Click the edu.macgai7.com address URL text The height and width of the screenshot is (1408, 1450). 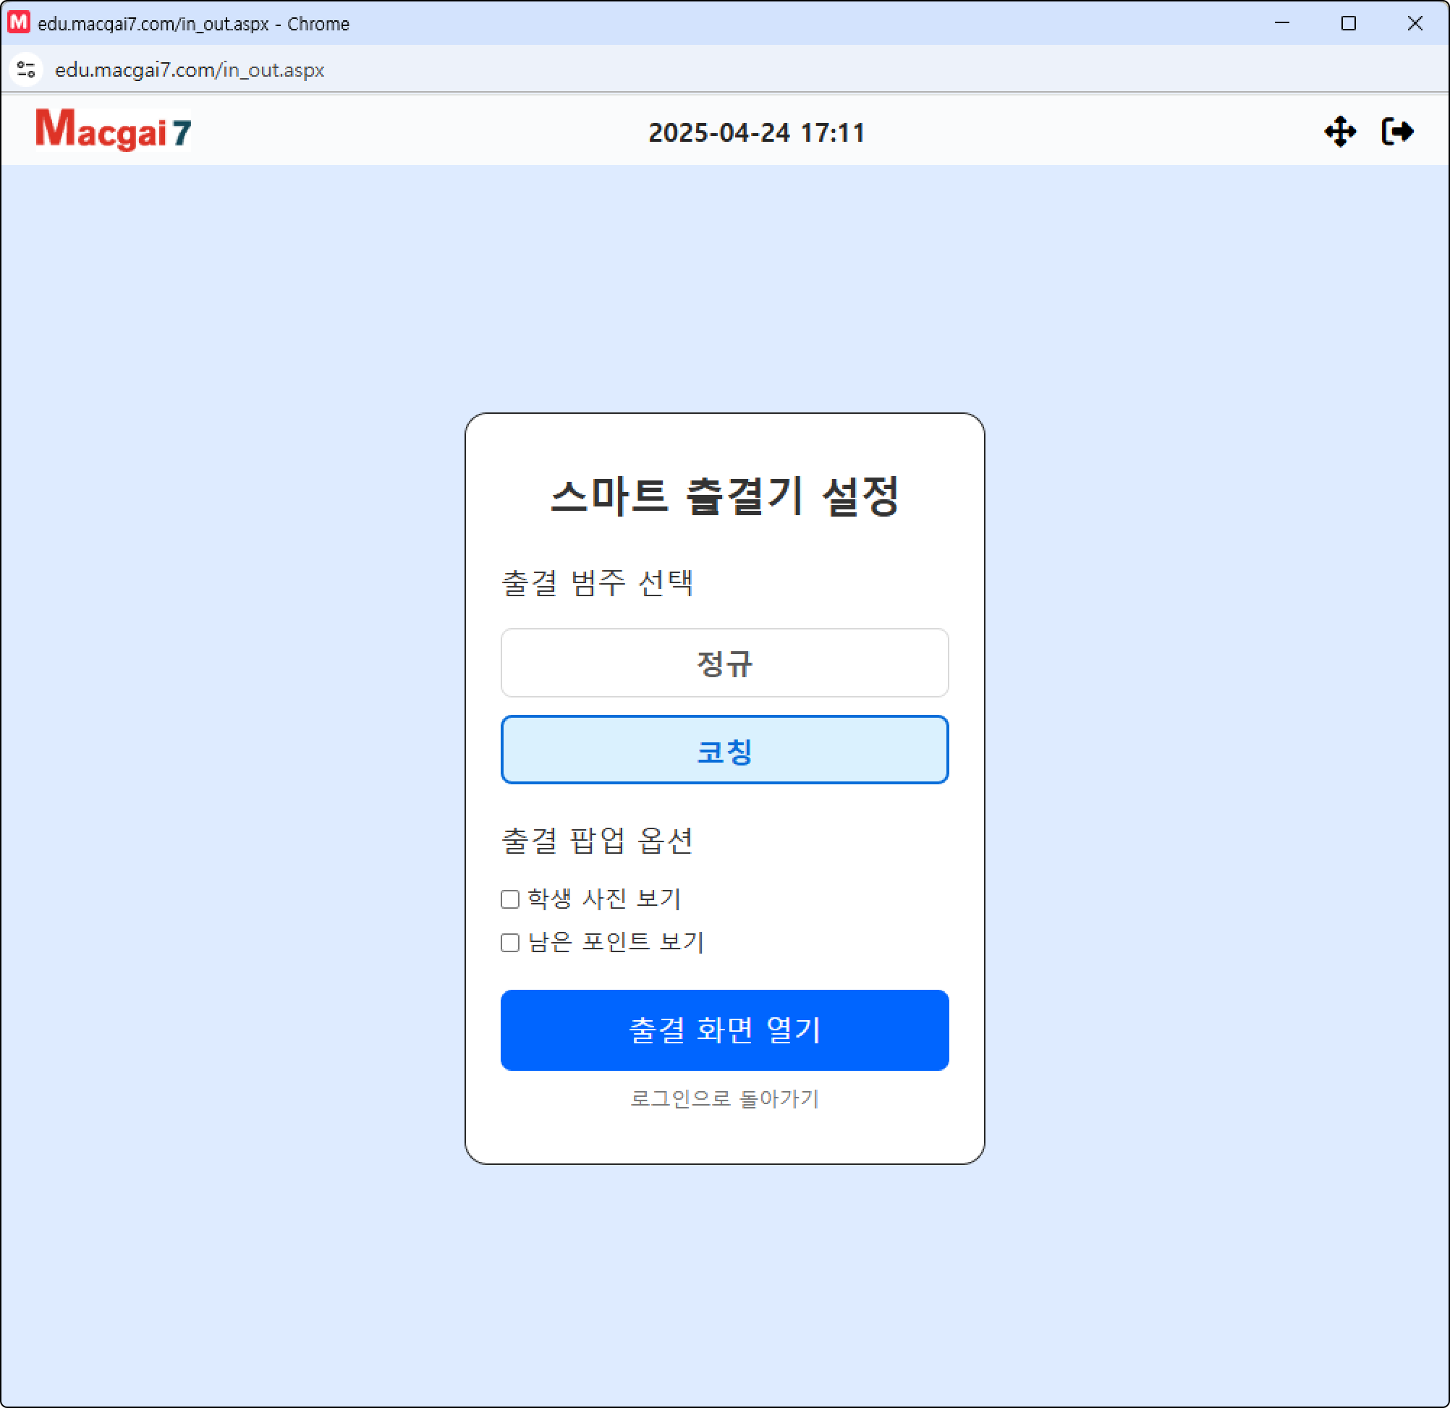(190, 69)
